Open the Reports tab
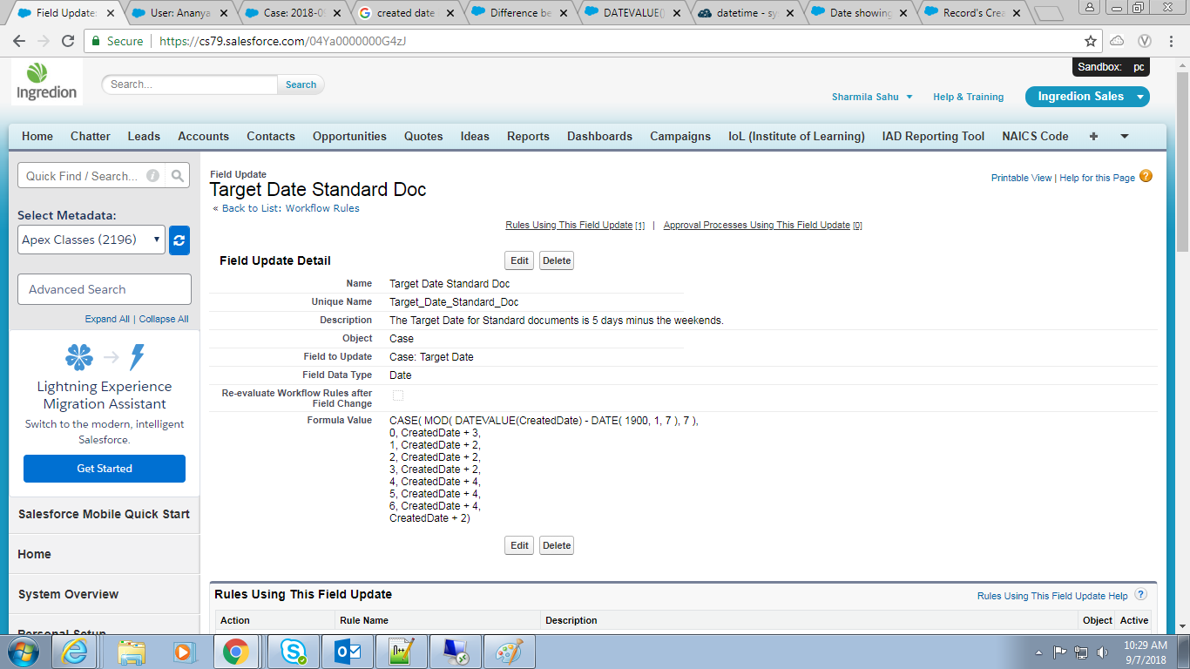 (x=528, y=136)
